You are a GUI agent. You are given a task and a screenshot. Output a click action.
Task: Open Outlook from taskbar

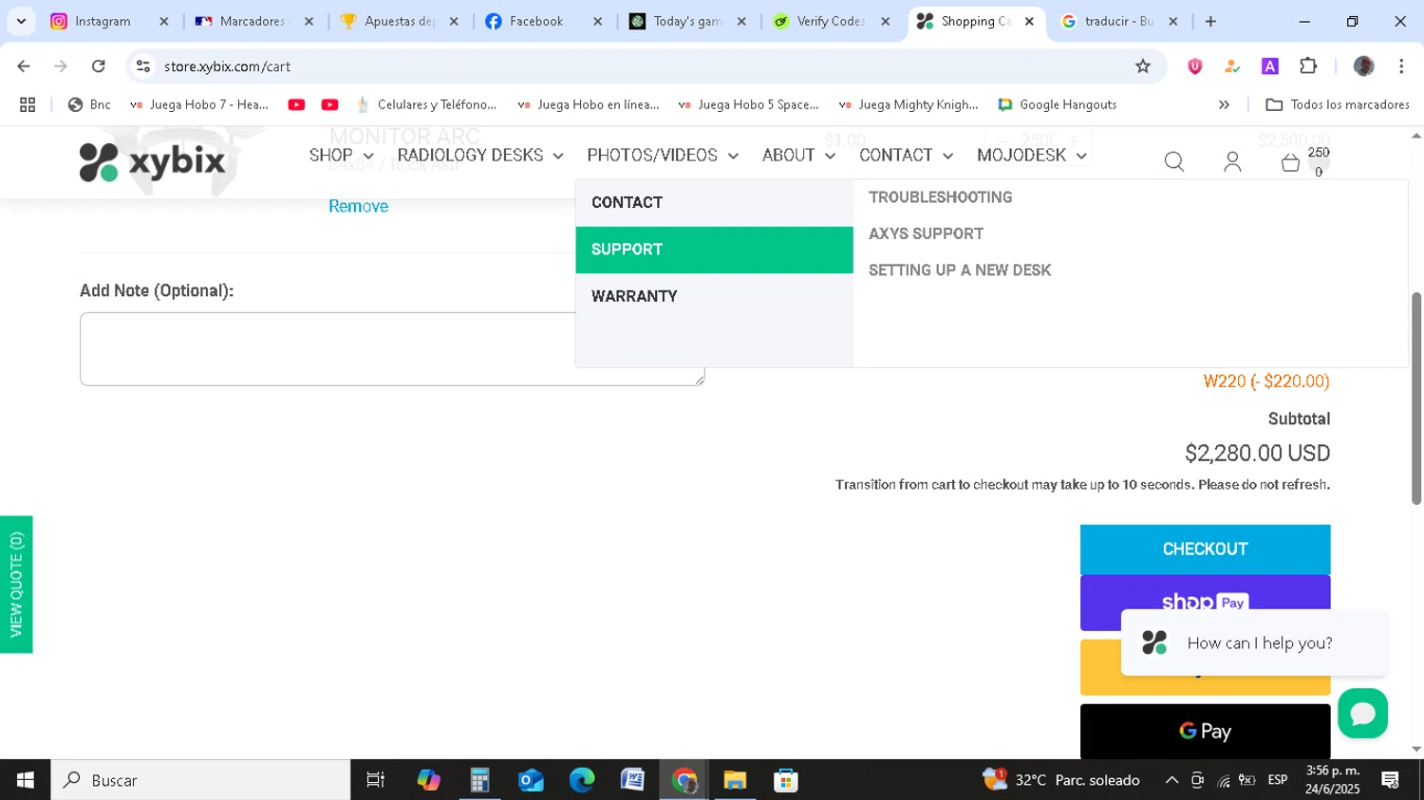point(531,780)
